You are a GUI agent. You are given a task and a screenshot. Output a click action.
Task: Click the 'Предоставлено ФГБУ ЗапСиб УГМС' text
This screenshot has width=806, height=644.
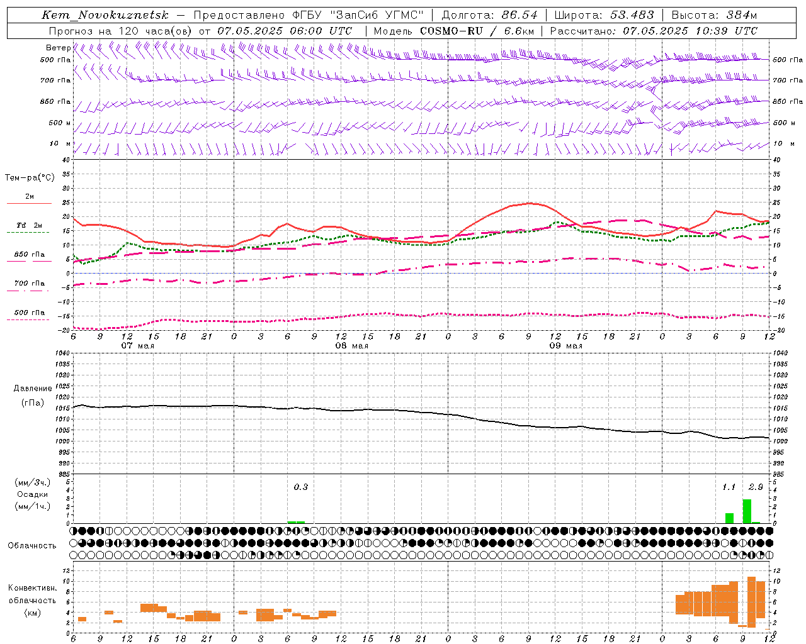(x=309, y=15)
